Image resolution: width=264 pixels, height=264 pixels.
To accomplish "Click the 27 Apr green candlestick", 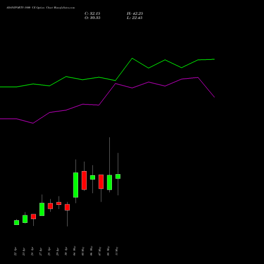I will click(x=42, y=209).
